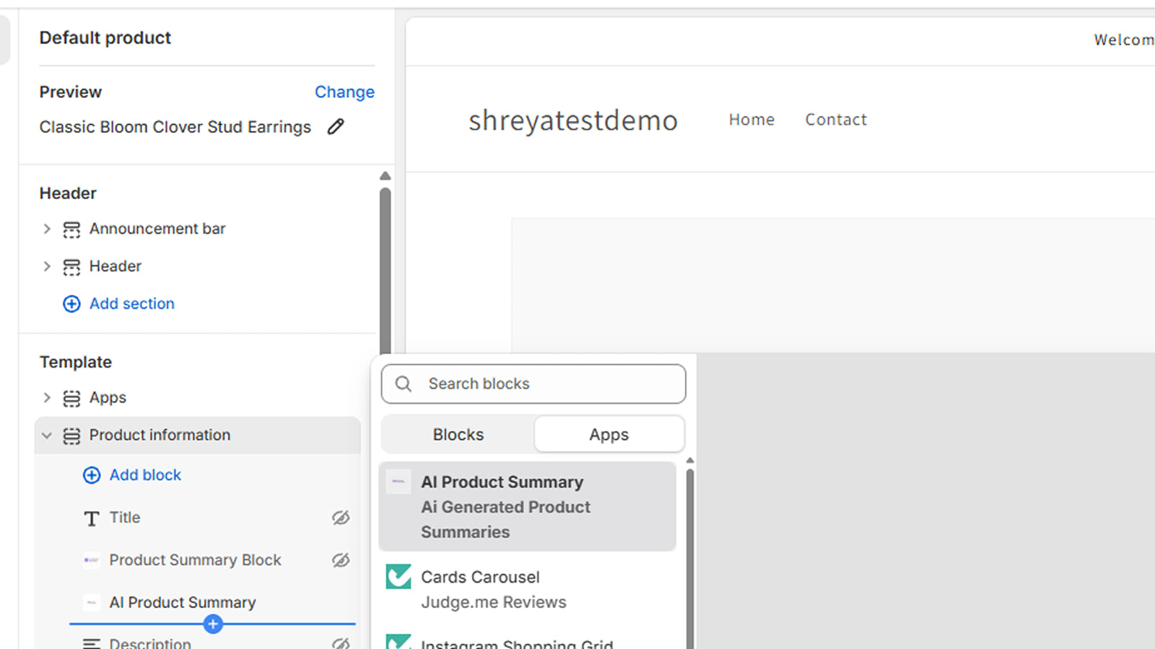Click the Change link to swap preview product

pos(344,92)
